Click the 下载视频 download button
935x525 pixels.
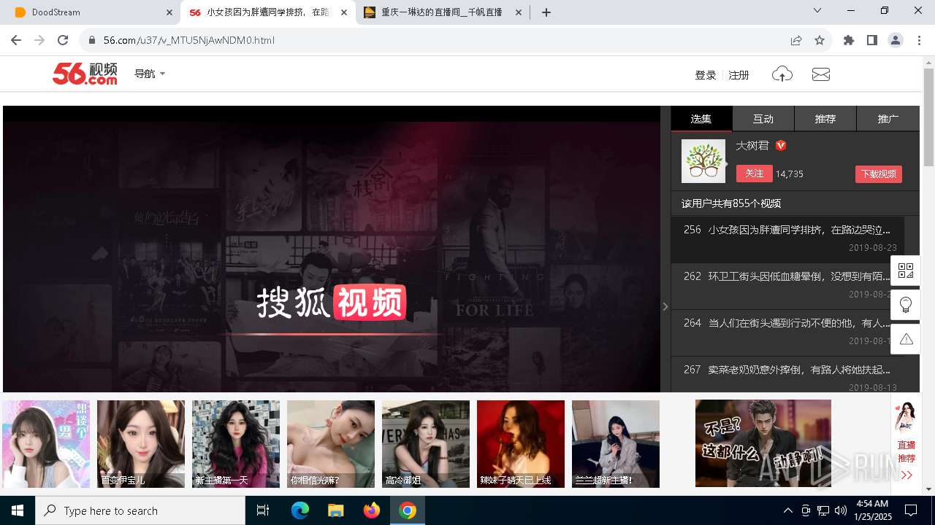point(879,174)
